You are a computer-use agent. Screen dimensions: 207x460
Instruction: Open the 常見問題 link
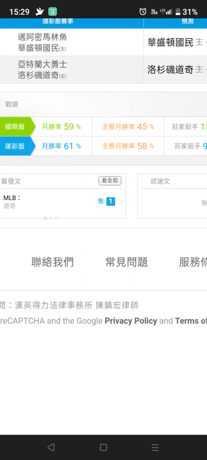point(126,262)
